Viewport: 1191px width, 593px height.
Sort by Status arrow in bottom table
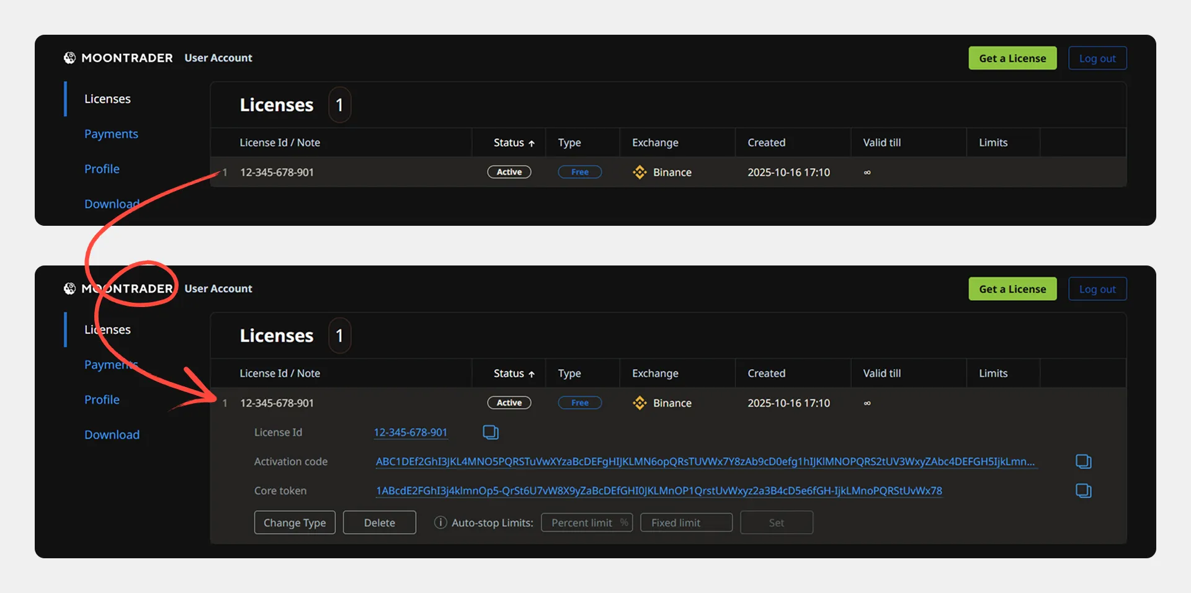532,374
